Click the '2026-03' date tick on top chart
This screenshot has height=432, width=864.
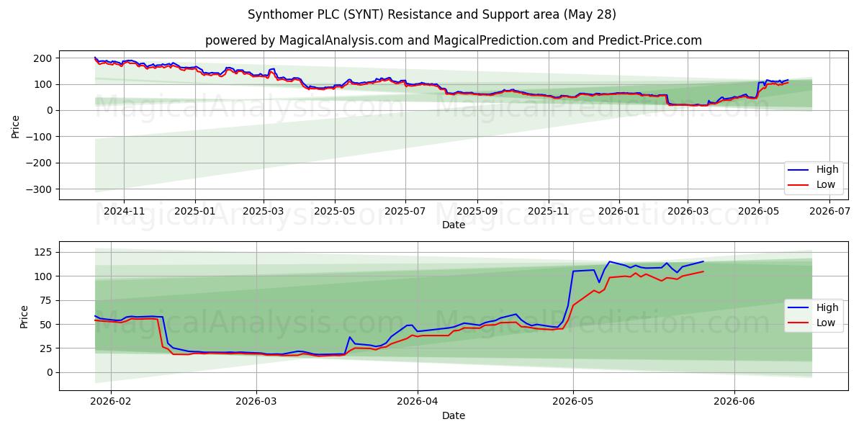click(x=688, y=211)
